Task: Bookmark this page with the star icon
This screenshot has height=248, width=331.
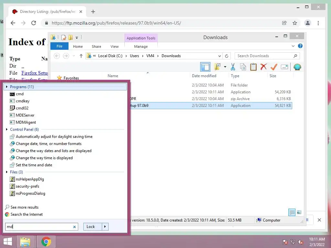Action: [295, 23]
